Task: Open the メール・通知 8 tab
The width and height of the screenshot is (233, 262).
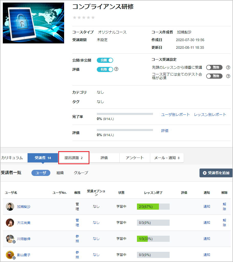Action: (167, 158)
